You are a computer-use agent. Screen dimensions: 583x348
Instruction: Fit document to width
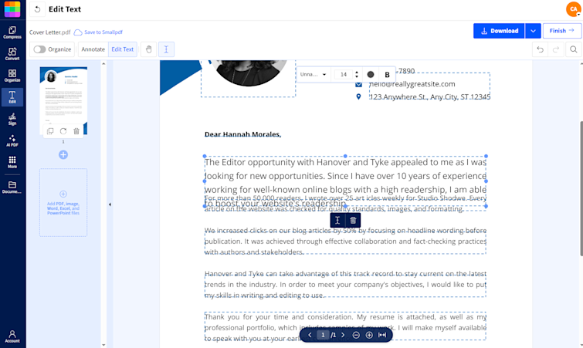click(382, 335)
